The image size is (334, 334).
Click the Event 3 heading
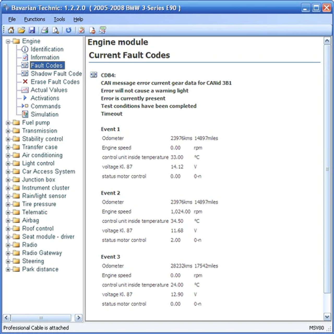pyautogui.click(x=110, y=257)
